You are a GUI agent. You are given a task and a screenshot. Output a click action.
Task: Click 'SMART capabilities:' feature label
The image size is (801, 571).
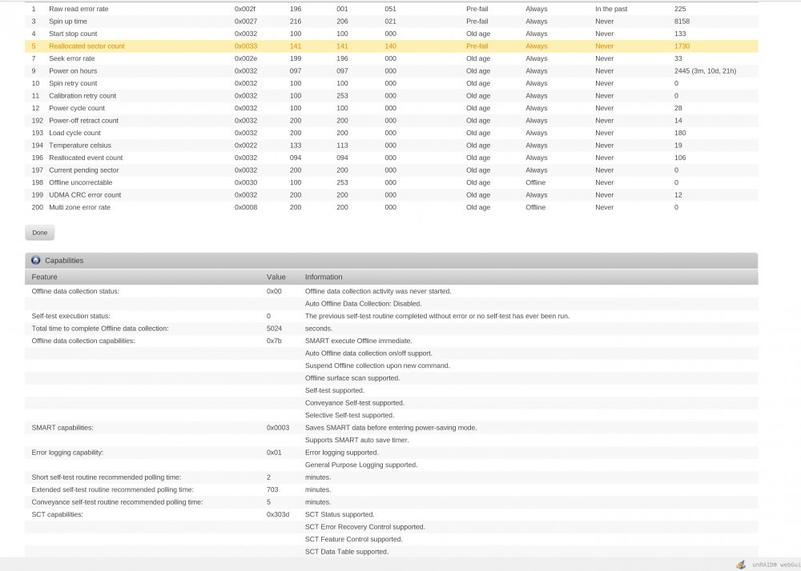click(62, 428)
